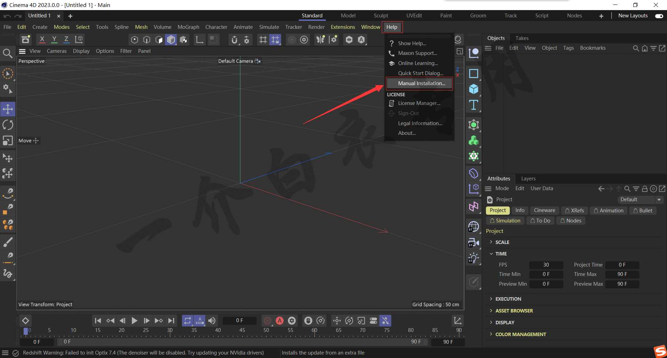The image size is (667, 358).
Task: Toggle the coordinate system icon
Action: click(x=79, y=40)
